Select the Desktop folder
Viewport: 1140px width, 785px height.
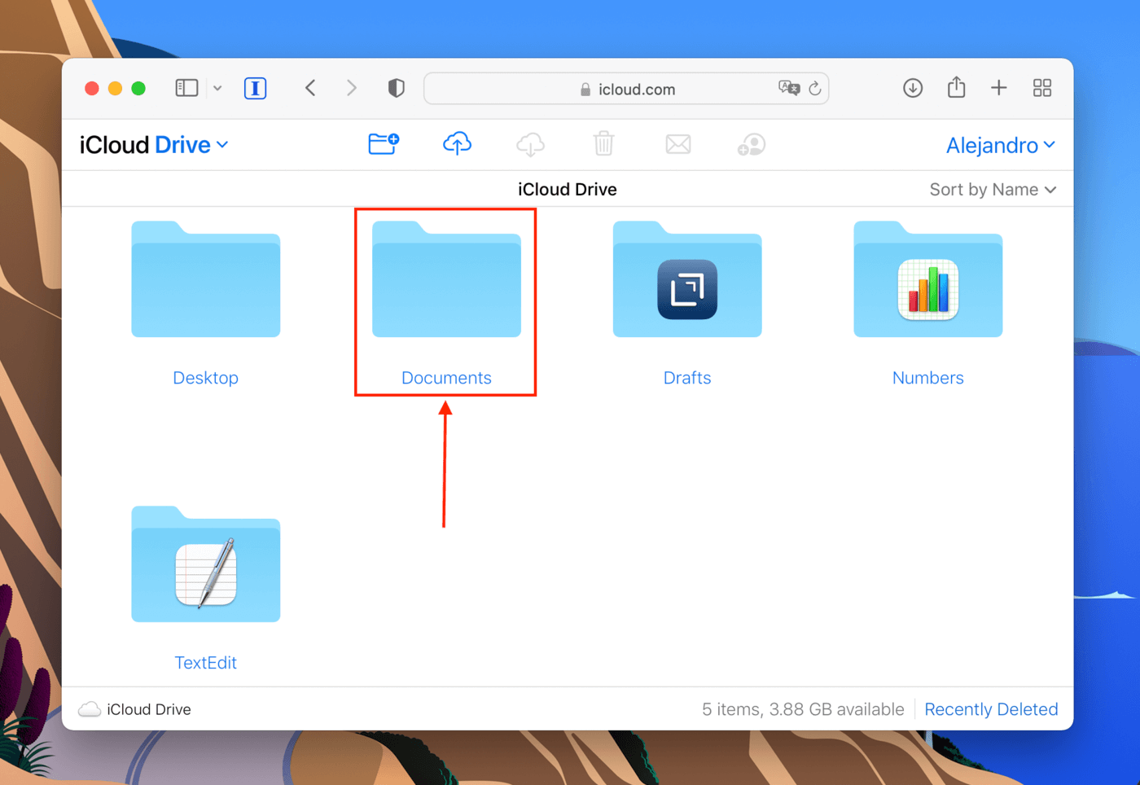(x=206, y=279)
